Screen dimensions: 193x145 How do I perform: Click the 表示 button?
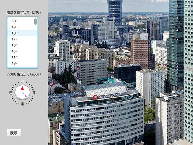pyautogui.click(x=14, y=133)
